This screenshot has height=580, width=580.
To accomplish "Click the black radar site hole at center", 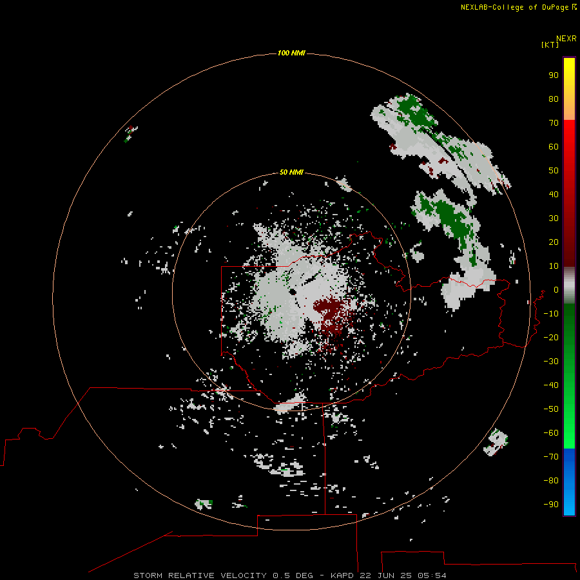I will [x=293, y=292].
